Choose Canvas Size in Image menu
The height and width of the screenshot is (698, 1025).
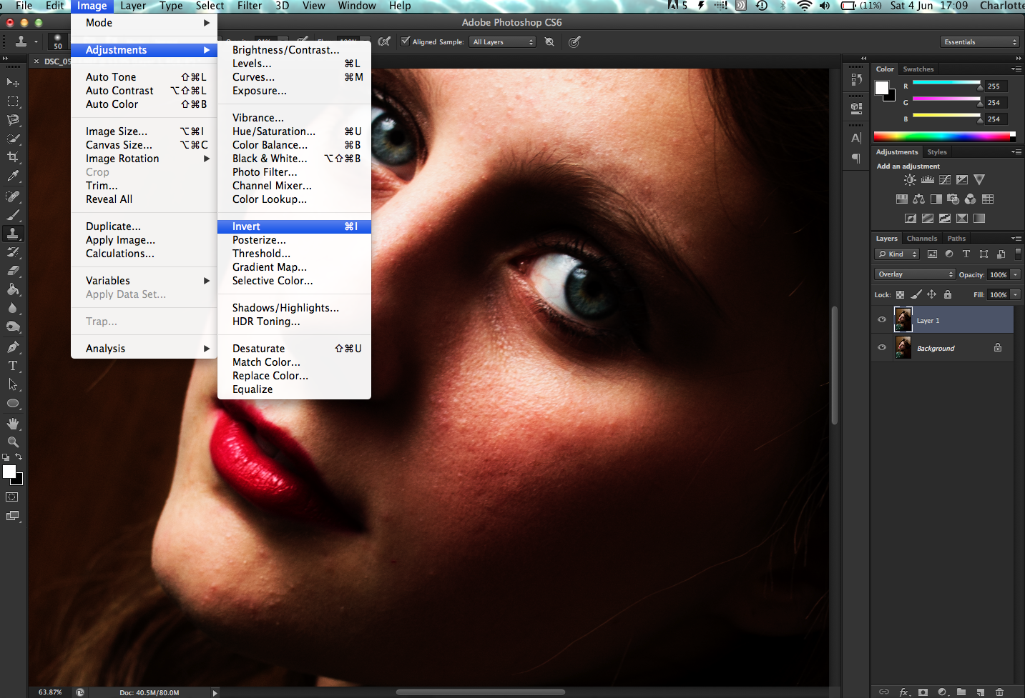pyautogui.click(x=144, y=145)
